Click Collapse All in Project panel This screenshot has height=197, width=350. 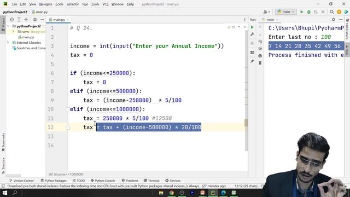pyautogui.click(x=26, y=20)
